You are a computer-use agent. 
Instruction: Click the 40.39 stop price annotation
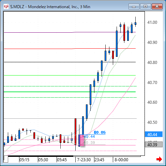89,143
